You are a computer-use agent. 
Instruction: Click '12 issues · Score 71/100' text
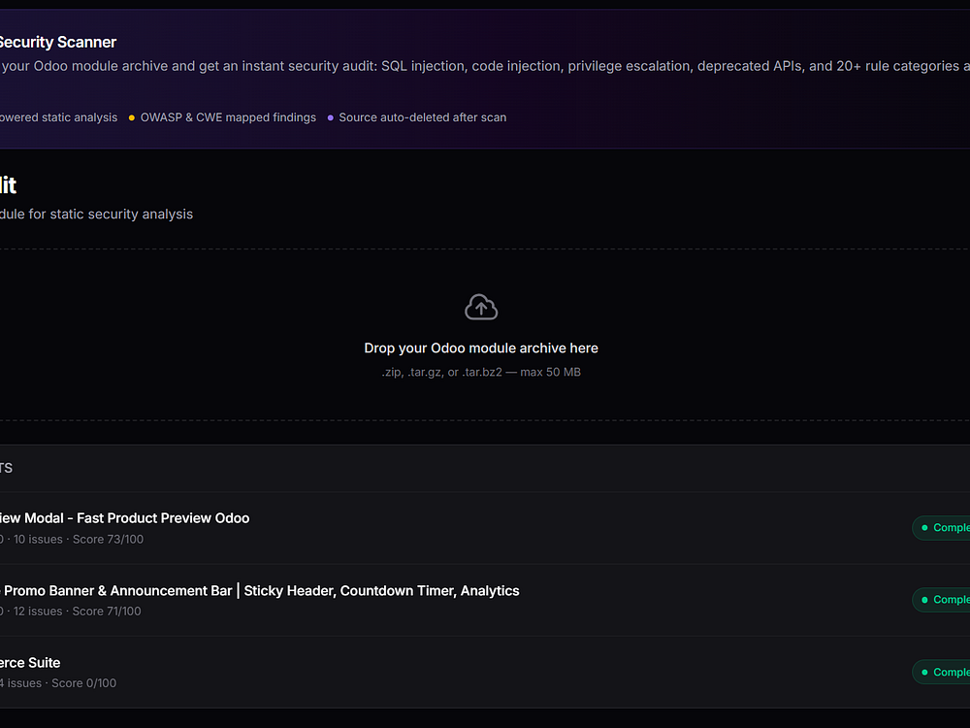click(78, 611)
